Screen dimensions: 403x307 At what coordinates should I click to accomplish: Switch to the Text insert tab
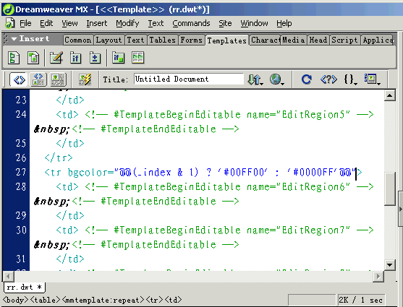coord(135,40)
